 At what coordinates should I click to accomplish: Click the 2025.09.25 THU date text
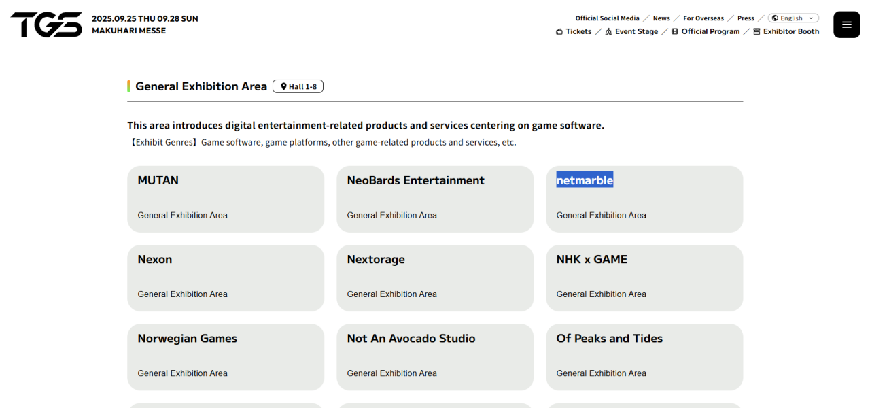coord(124,18)
